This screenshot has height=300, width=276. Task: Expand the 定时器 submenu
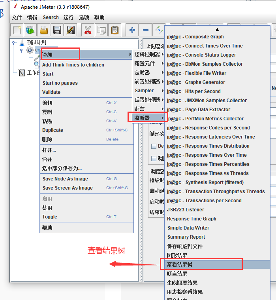(148, 72)
